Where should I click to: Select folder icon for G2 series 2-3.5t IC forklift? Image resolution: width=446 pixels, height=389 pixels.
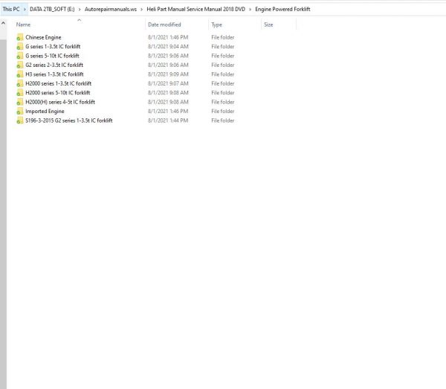pyautogui.click(x=19, y=65)
